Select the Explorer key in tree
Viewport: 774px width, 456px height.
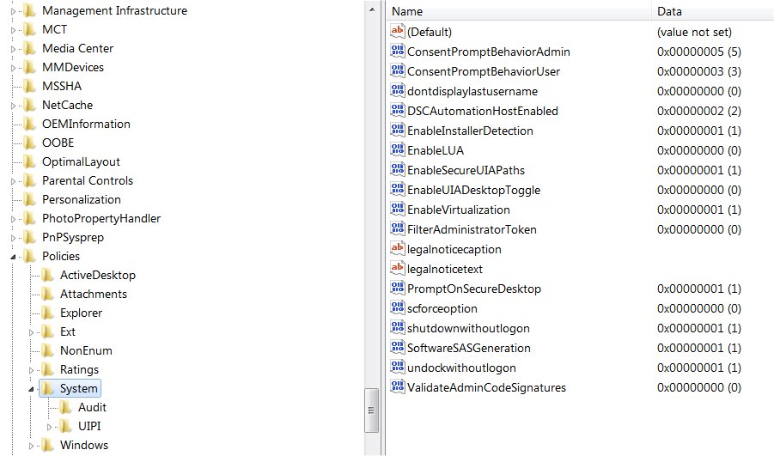(81, 313)
